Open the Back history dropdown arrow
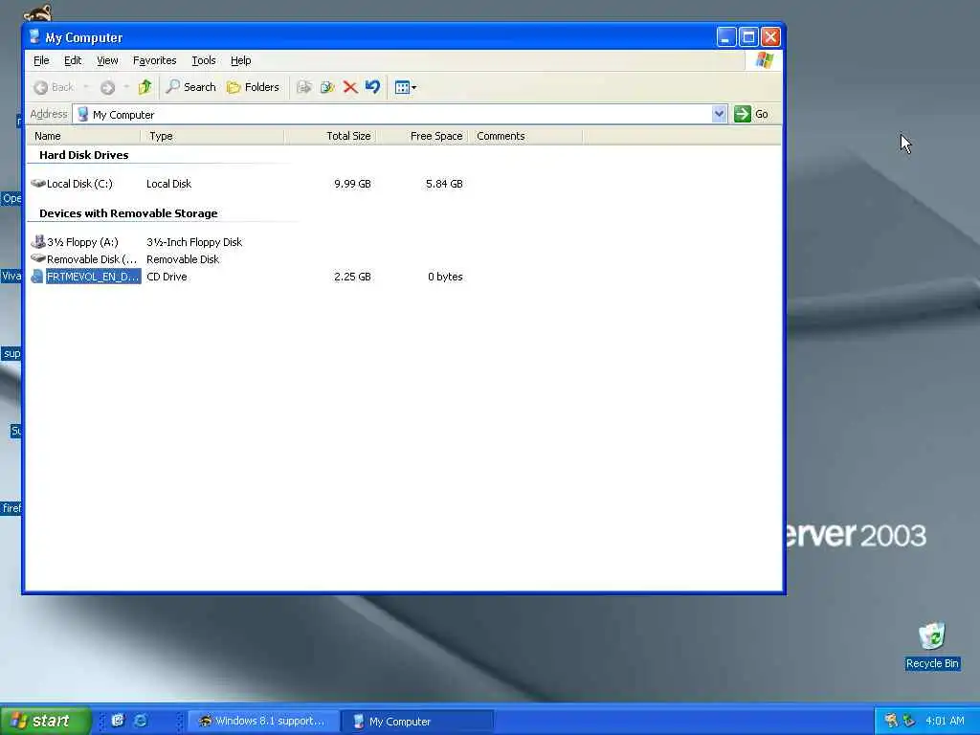This screenshot has height=735, width=980. click(86, 87)
